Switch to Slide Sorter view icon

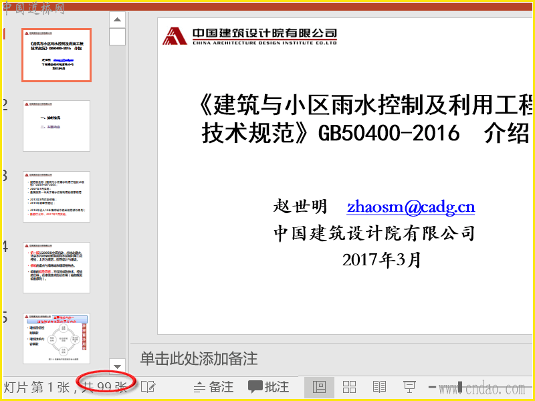tap(349, 387)
